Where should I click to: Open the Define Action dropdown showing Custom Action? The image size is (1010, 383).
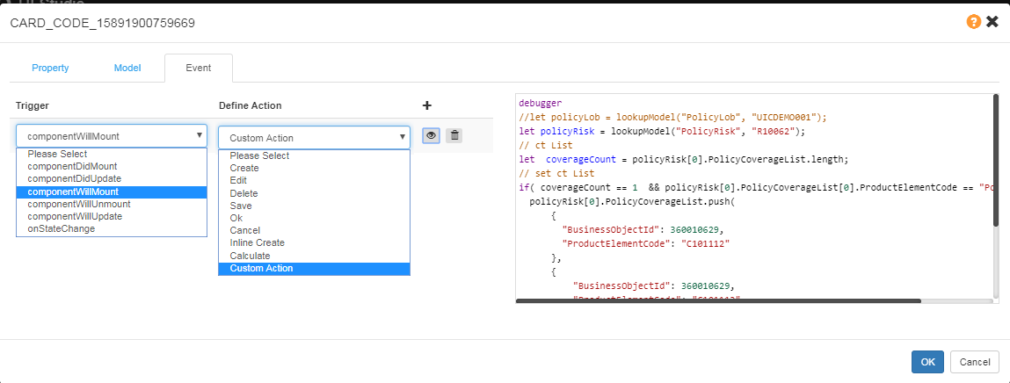[x=313, y=137]
